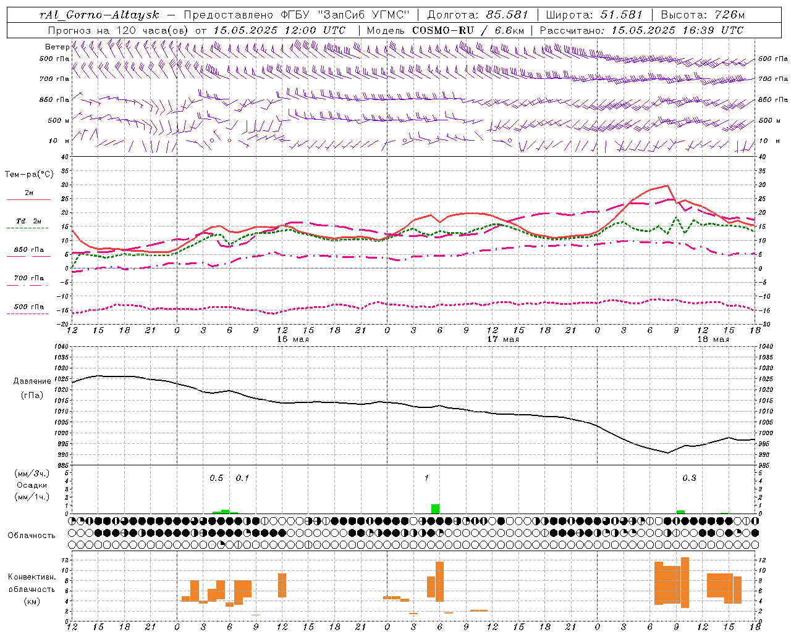This screenshot has height=632, width=791.
Task: Click the tallest orange convective bar on 18 мая
Action: click(x=685, y=583)
